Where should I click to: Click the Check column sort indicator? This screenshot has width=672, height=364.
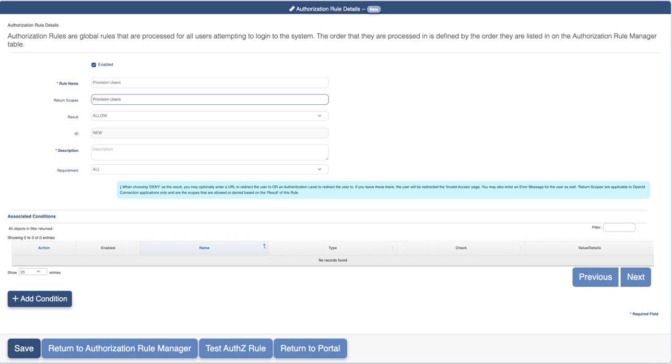[x=521, y=249]
